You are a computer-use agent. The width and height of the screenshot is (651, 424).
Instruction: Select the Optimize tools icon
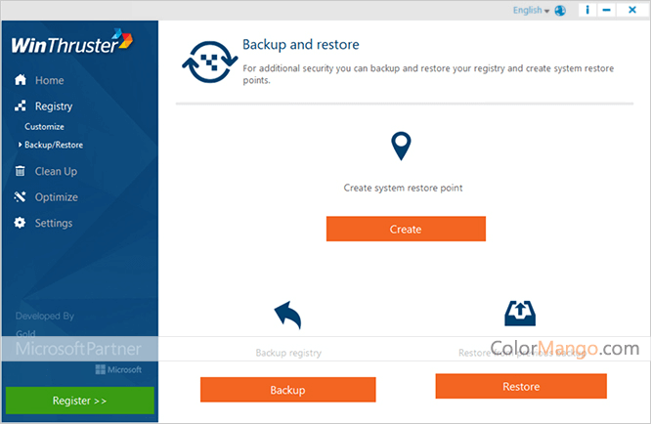click(21, 197)
